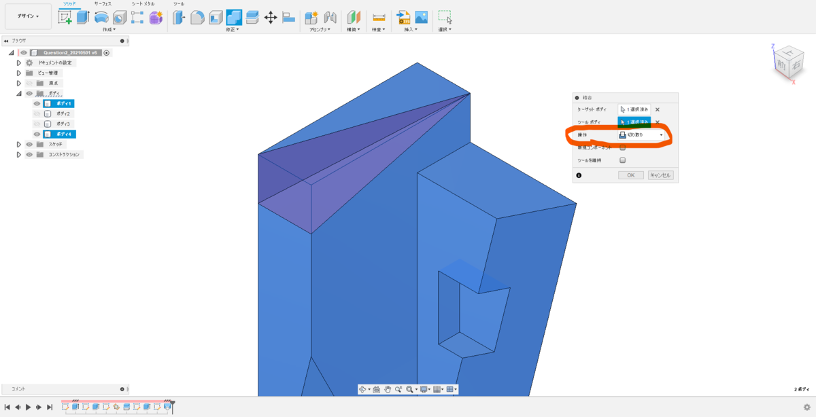Open the Display Settings monitor menu
The height and width of the screenshot is (417, 816).
pos(424,389)
